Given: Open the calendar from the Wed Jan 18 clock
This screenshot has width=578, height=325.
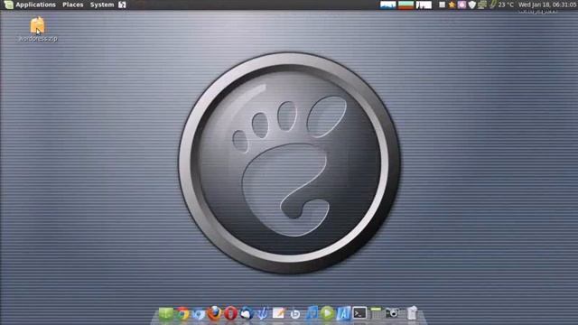Looking at the screenshot, I should pos(547,5).
